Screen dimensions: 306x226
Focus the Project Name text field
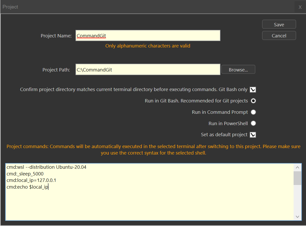148,36
